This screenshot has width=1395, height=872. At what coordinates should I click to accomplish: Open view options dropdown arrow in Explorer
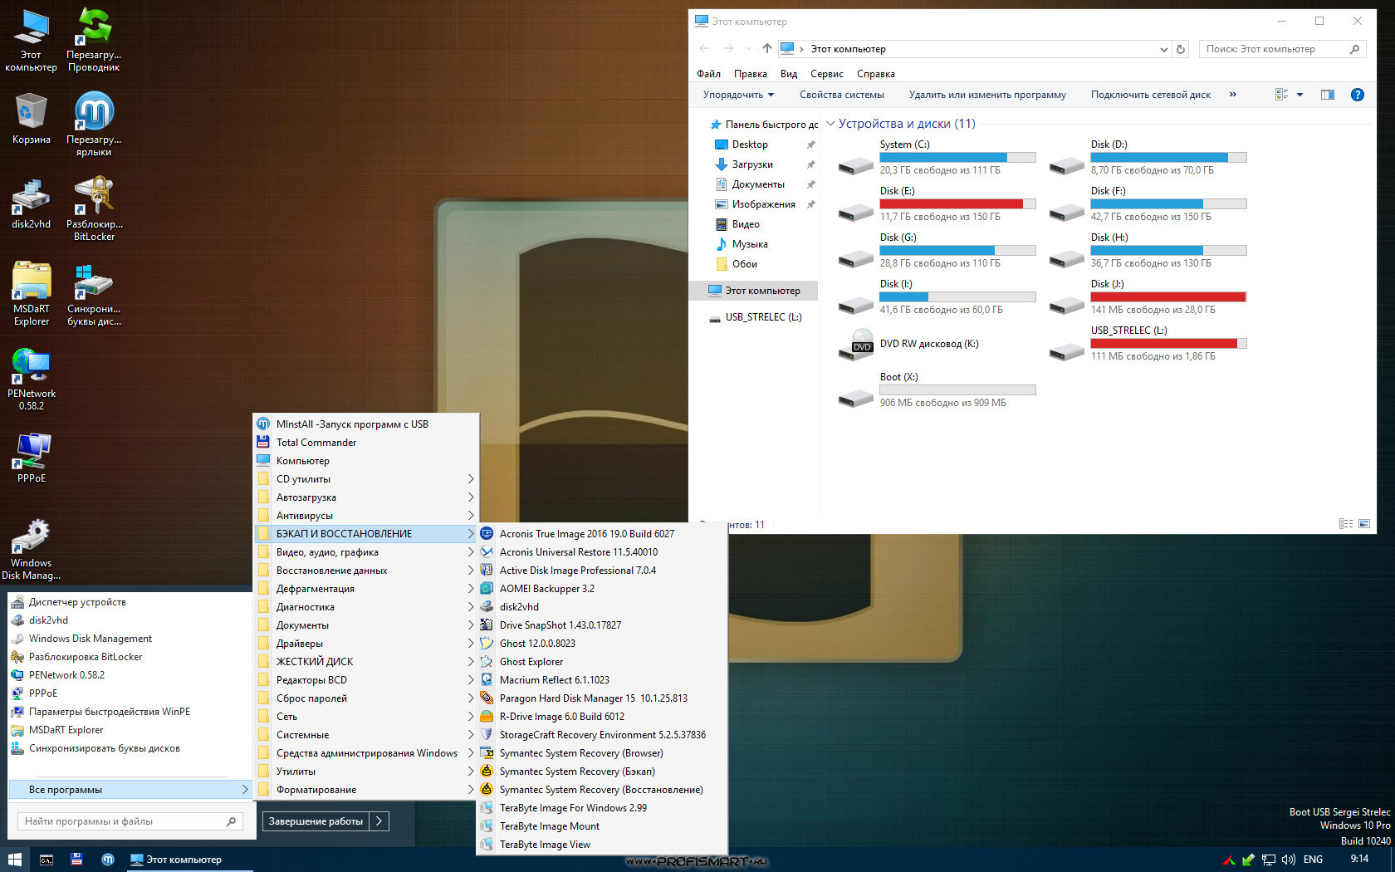click(1300, 95)
